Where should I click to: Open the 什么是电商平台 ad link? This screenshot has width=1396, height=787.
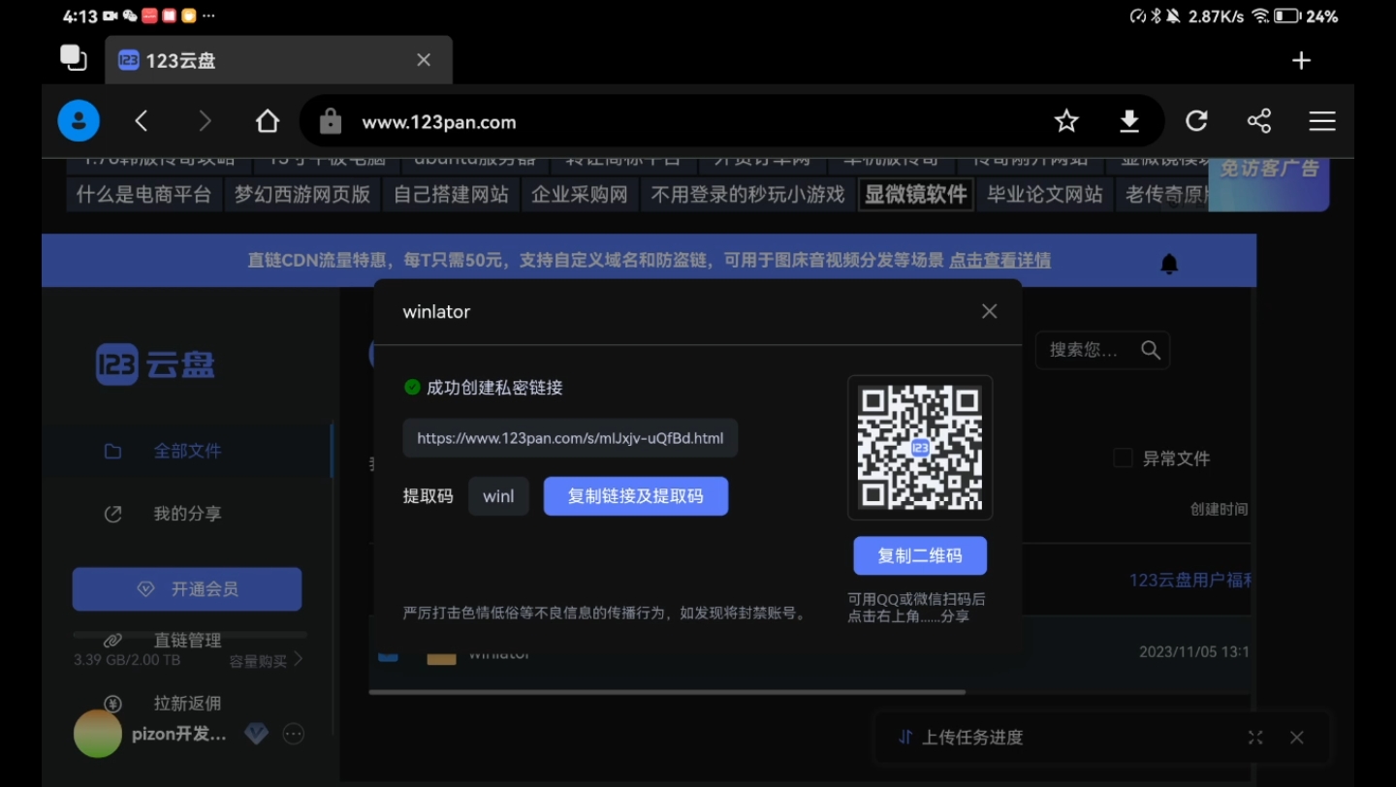(143, 195)
